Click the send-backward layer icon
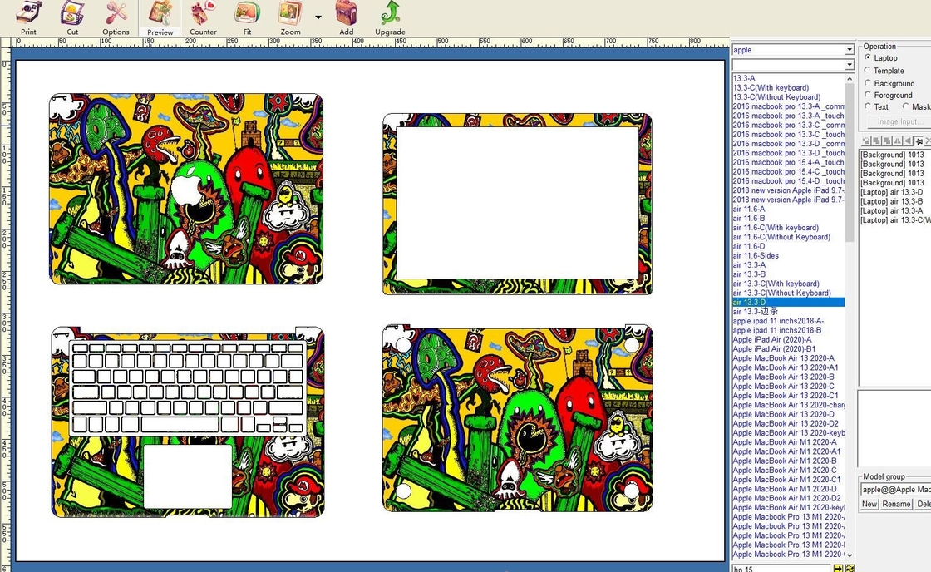Image resolution: width=931 pixels, height=572 pixels. point(887,141)
